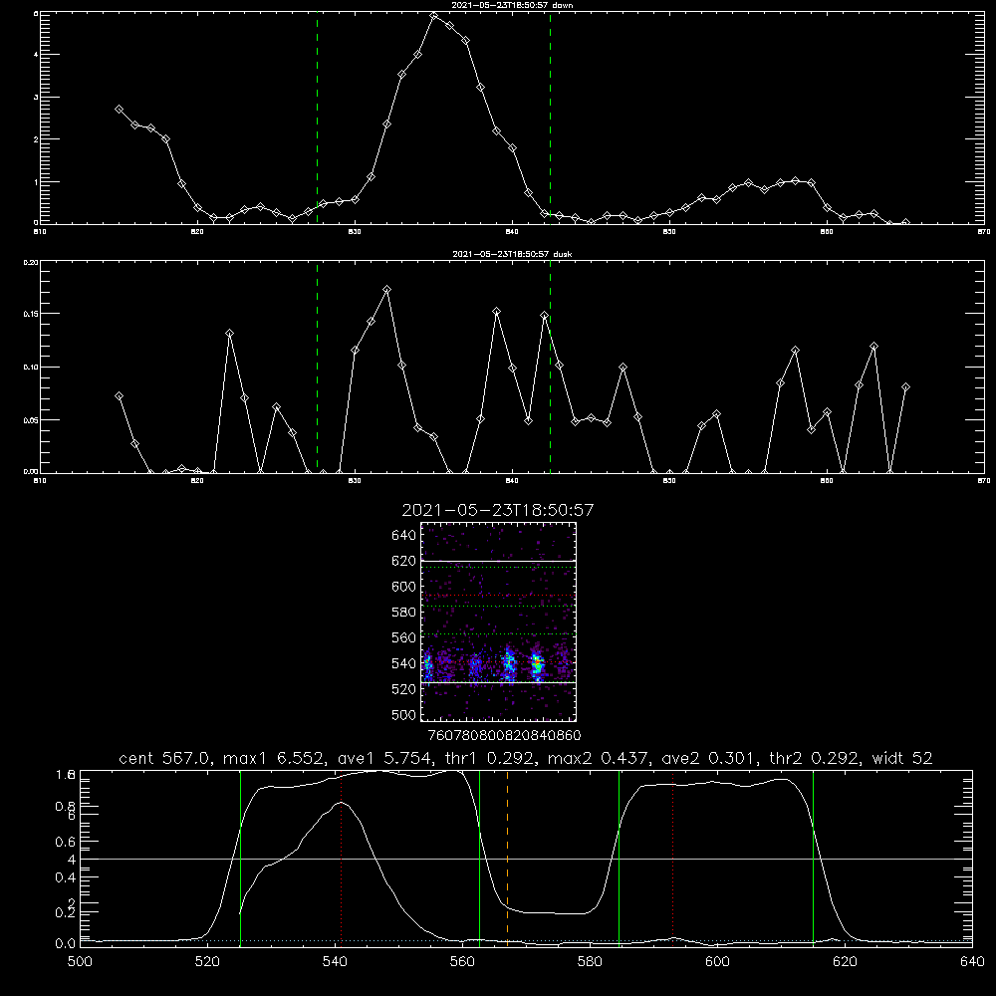Click the green vertical line at 615 in bottom plot

click(813, 858)
